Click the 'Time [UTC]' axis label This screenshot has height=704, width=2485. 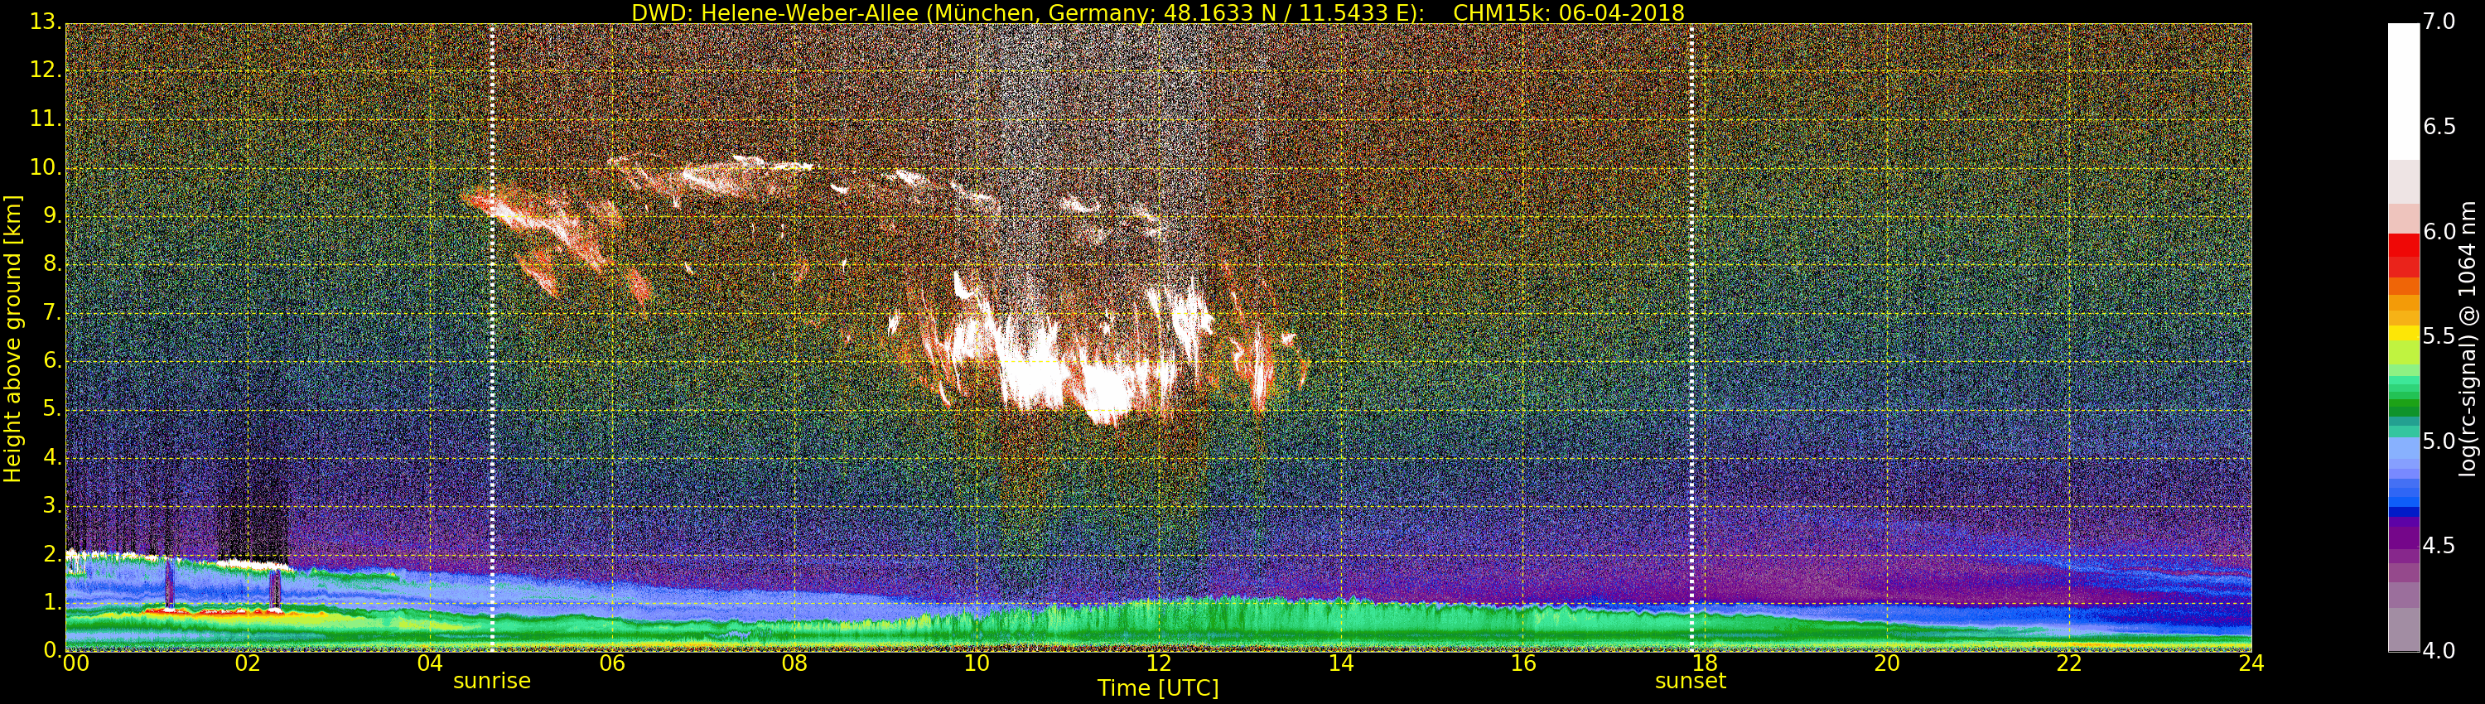pos(1158,688)
